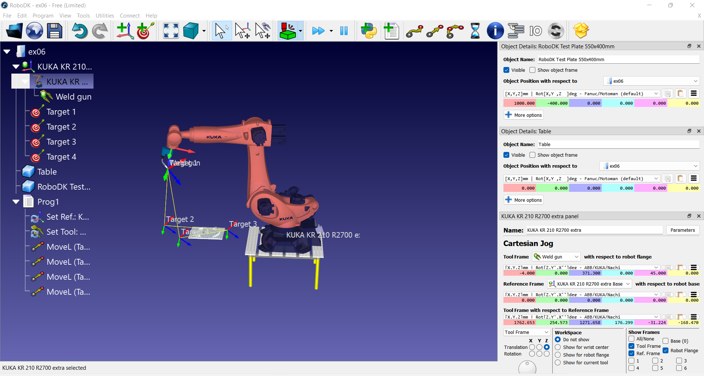Open the Edit menu
704x376 pixels.
click(x=22, y=15)
